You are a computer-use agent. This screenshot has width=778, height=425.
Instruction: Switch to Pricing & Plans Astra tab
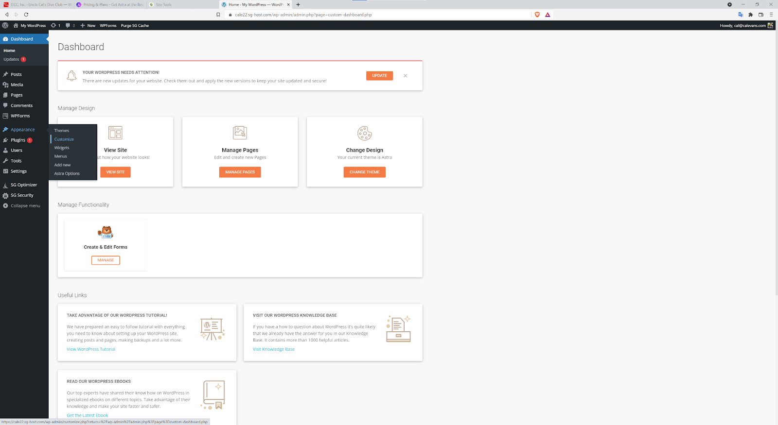[x=110, y=4]
